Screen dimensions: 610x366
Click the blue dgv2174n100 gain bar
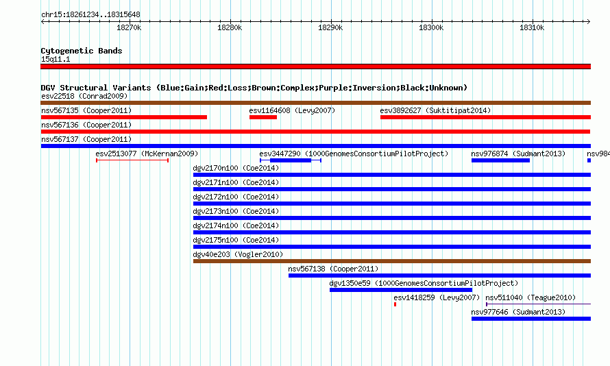click(x=392, y=232)
